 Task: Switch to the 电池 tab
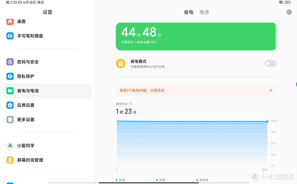pos(204,12)
